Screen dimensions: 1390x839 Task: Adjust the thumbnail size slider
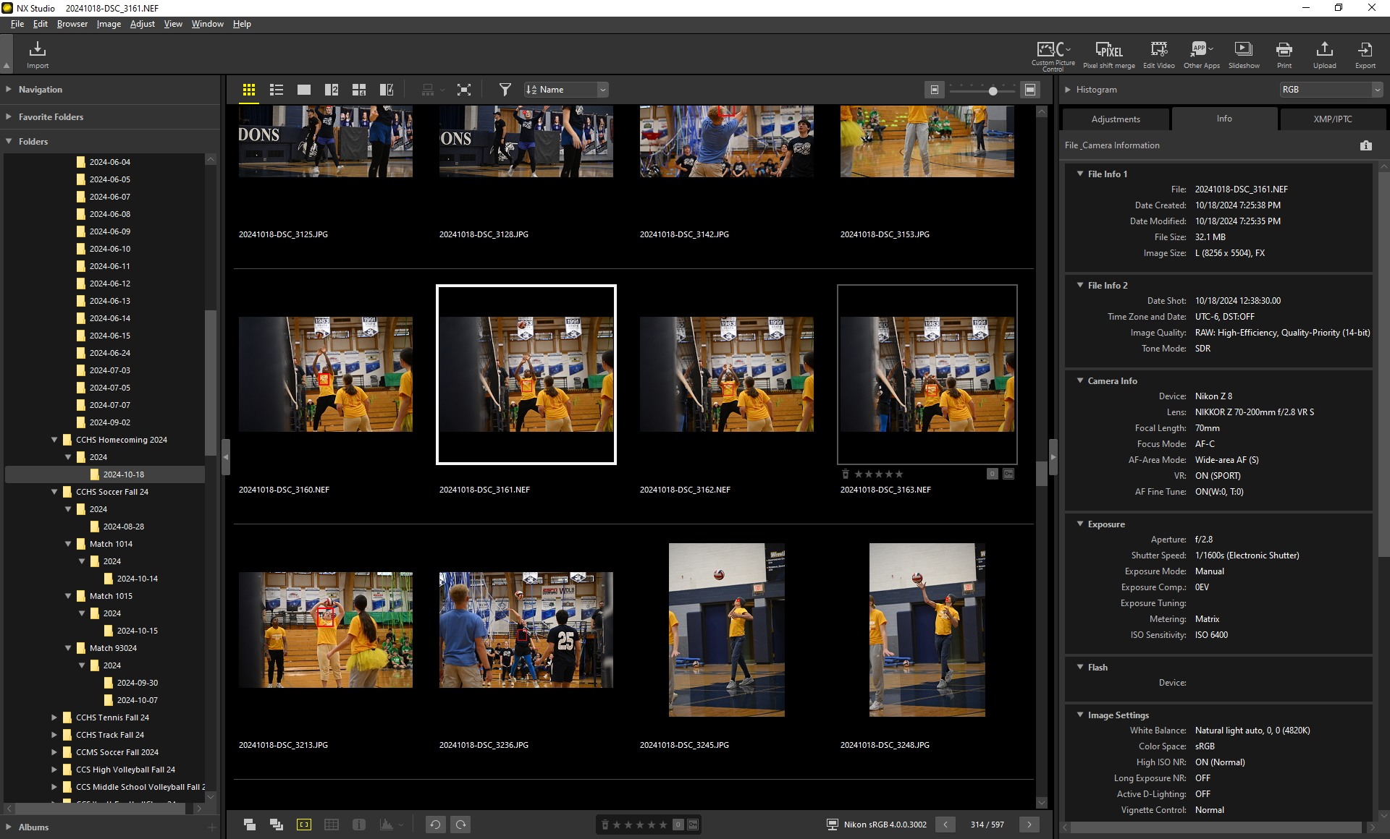point(993,90)
